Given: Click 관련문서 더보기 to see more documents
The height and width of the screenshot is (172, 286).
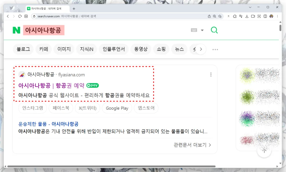Looking at the screenshot, I should coord(192,145).
